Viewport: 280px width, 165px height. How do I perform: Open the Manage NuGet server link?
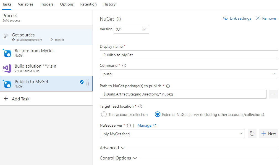(145, 126)
